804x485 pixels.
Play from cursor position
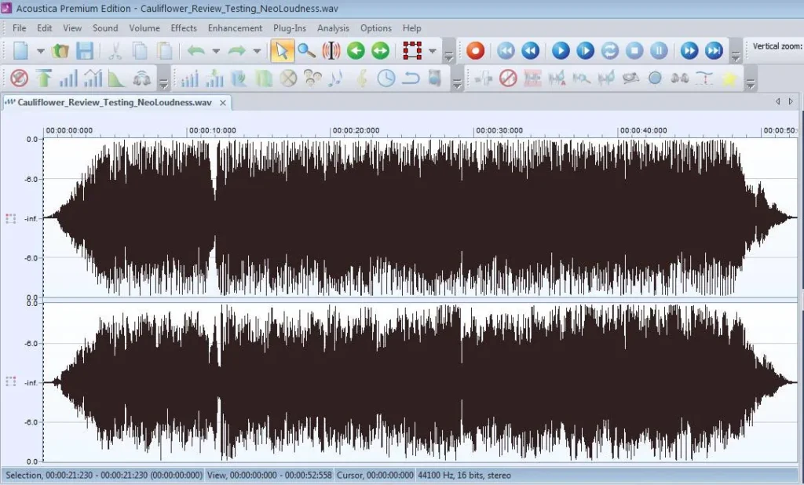(x=585, y=51)
